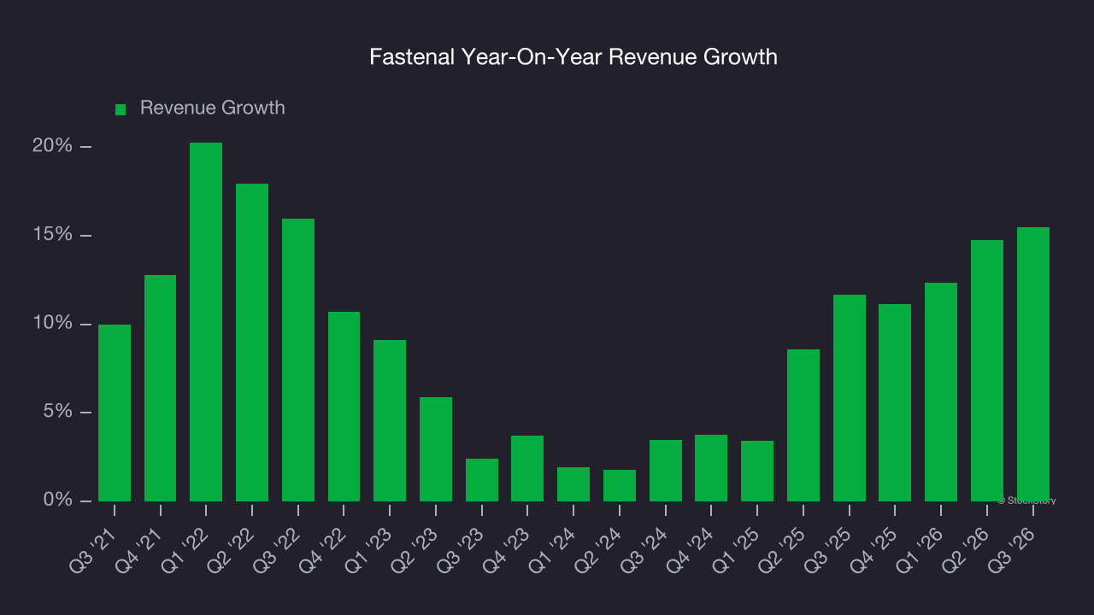Select the Q4 '24 bar
Viewport: 1094px width, 615px height.
click(x=711, y=468)
